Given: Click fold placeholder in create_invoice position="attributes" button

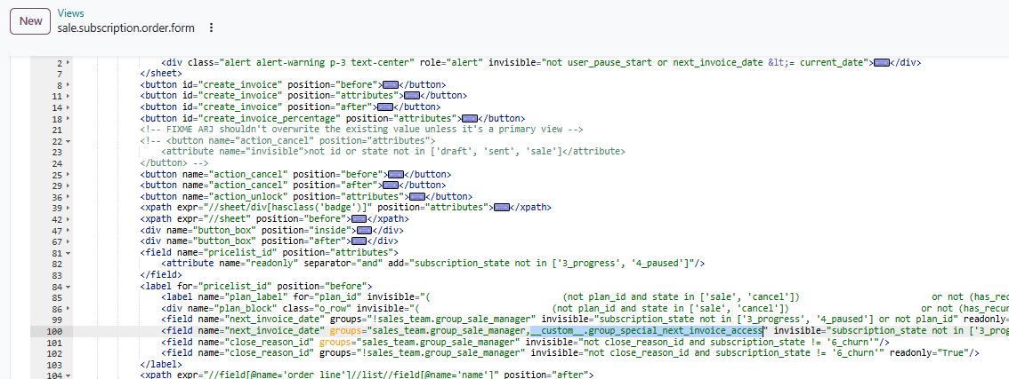Looking at the screenshot, I should coord(412,96).
